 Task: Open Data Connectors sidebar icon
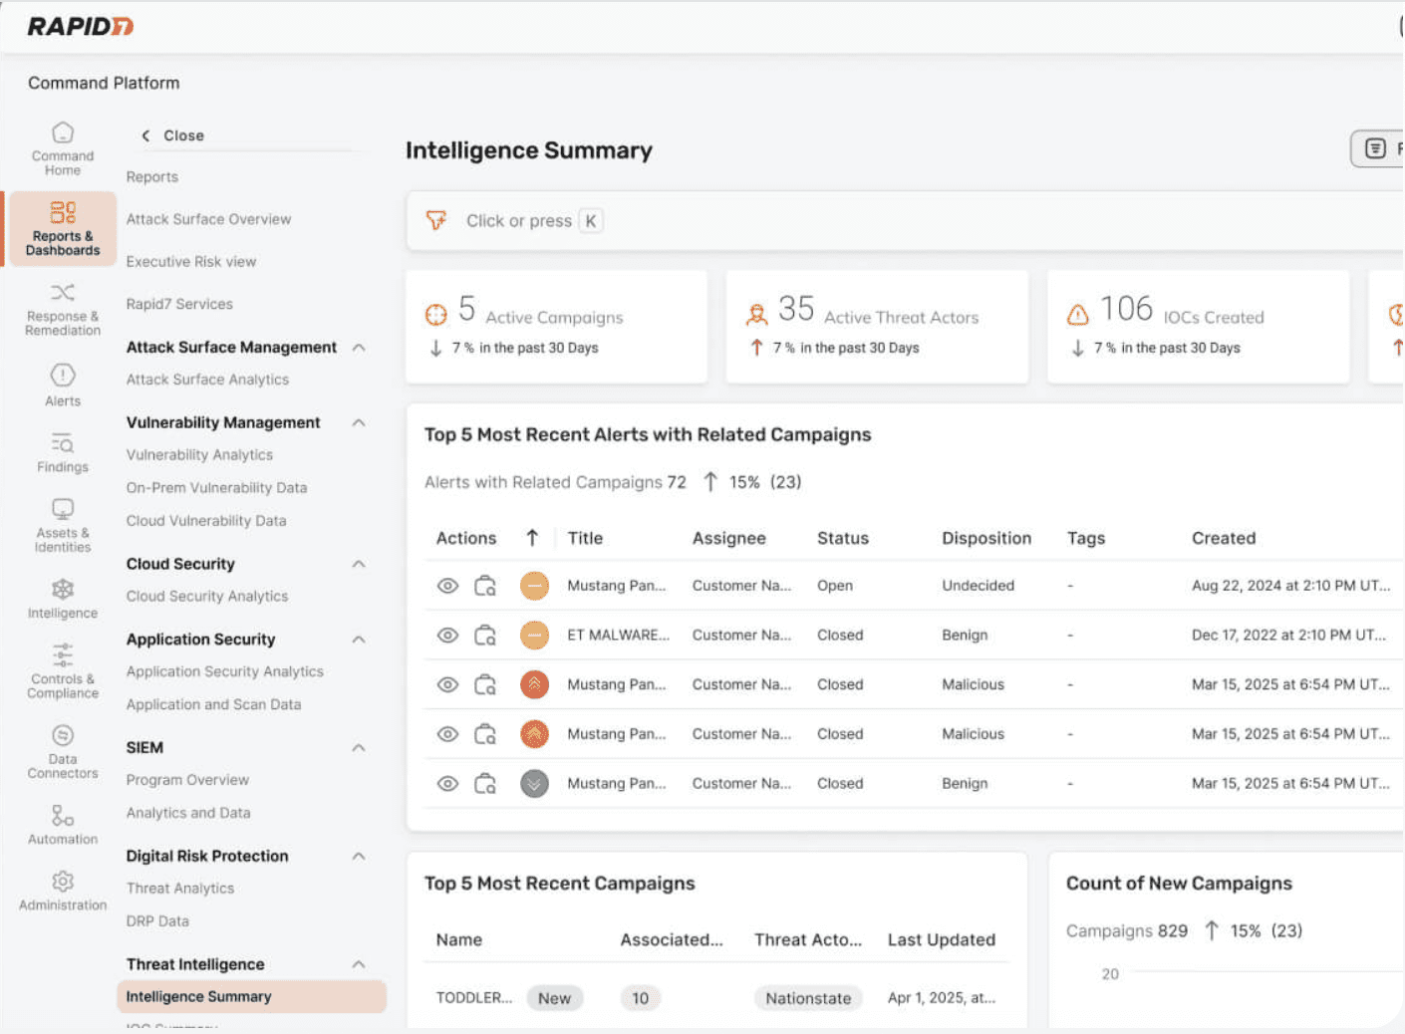tap(63, 752)
